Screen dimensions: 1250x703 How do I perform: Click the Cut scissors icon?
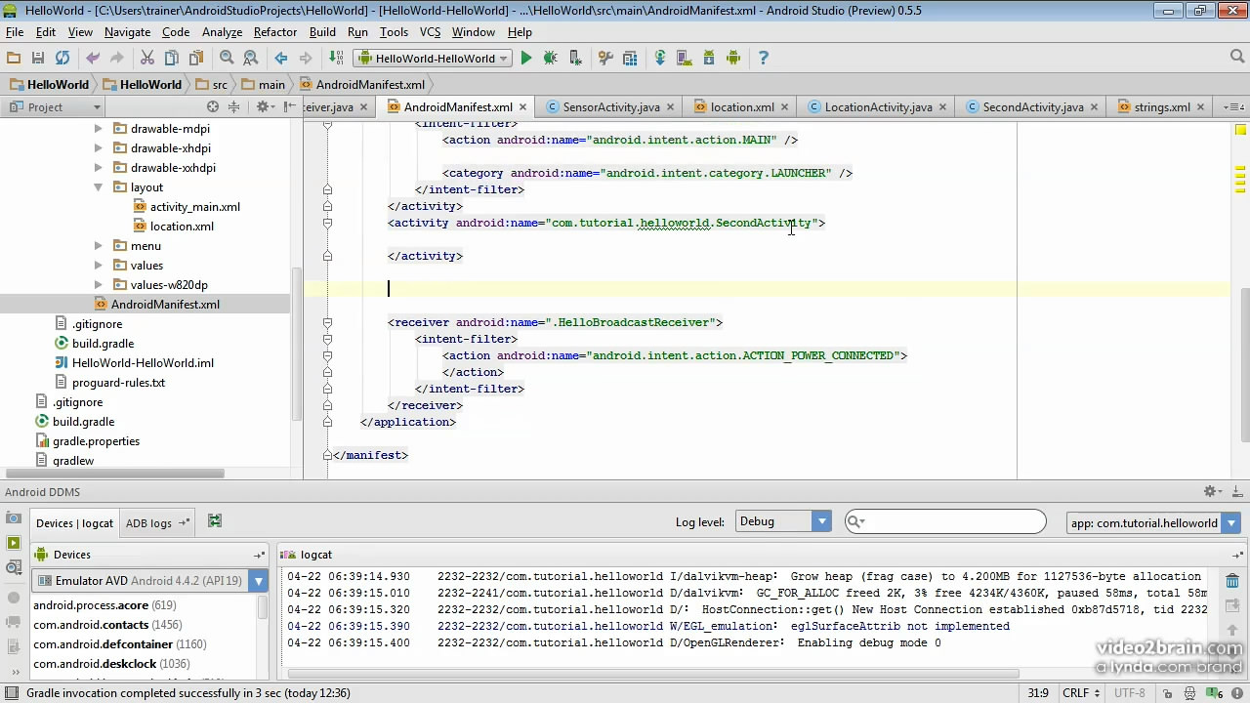147,58
